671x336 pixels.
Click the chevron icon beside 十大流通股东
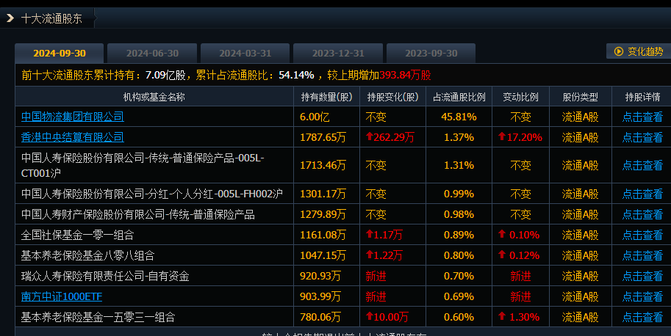pyautogui.click(x=11, y=18)
